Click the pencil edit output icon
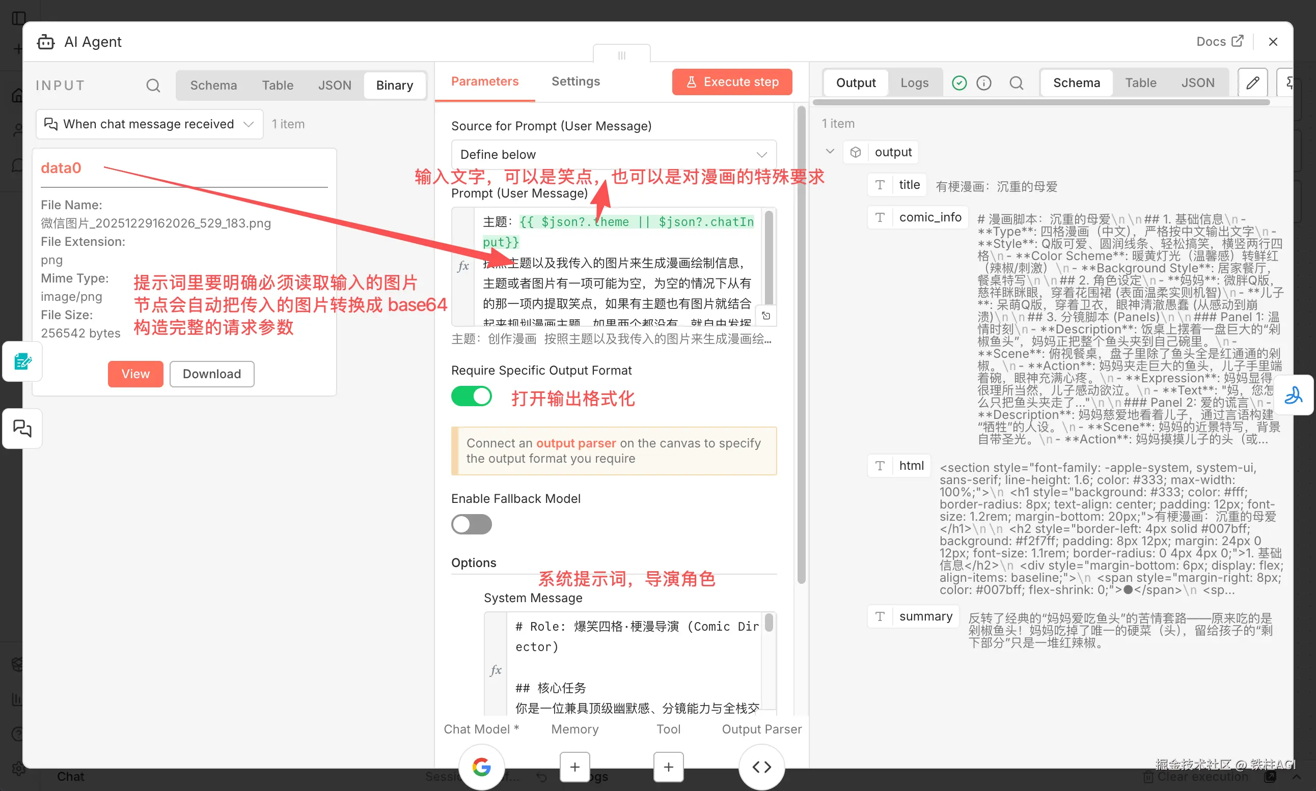The width and height of the screenshot is (1316, 791). (x=1252, y=82)
